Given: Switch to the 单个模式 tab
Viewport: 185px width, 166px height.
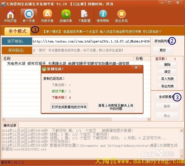Looking at the screenshot, I should coord(17,31).
